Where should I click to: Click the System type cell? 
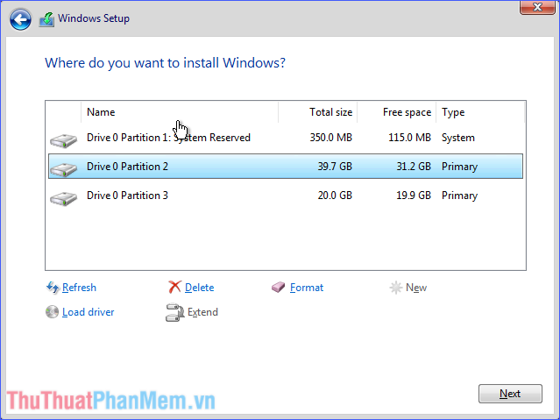pos(458,138)
